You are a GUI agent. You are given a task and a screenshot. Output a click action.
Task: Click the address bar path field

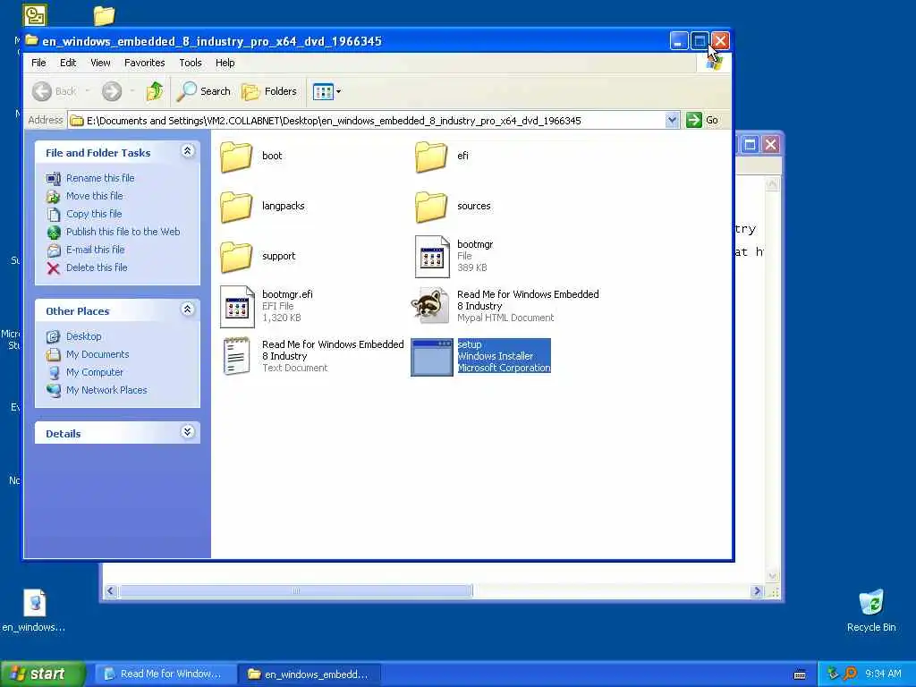(x=367, y=121)
